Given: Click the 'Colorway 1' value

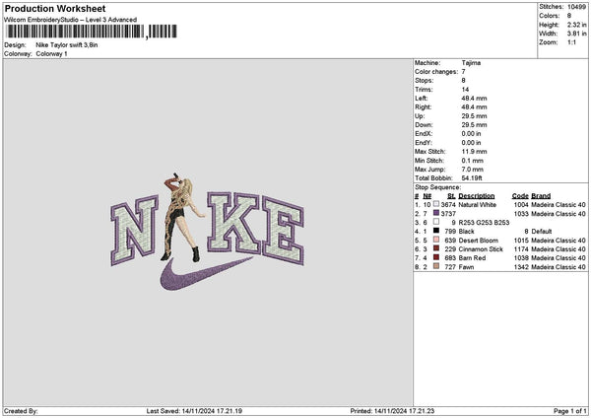Looking at the screenshot, I should point(51,54).
